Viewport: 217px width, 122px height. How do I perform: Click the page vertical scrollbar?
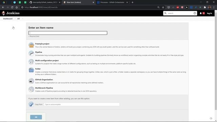(216, 61)
